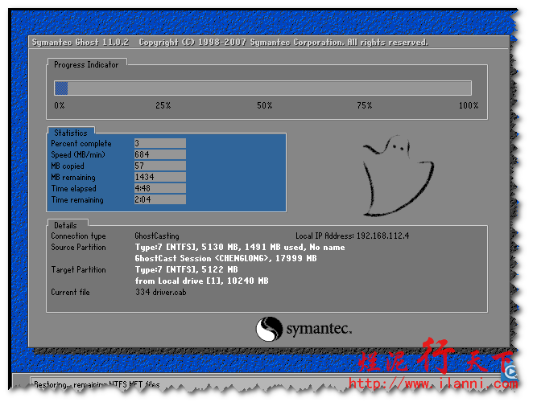Click the Time elapsed label
Screen dimensions: 533x406
[74, 188]
